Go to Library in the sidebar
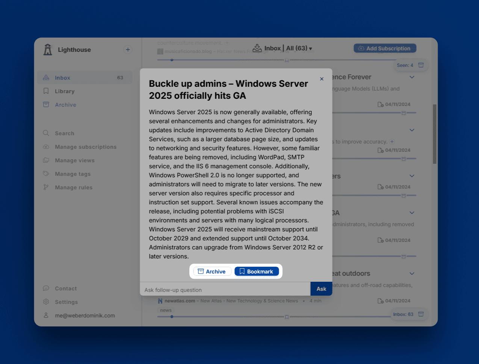Screen dimensions: 479x364 [x=65, y=91]
